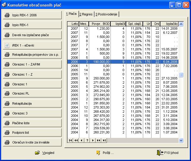Screen dimensions: 191x161
Task: Open the iREK 1 - eDavki export
Action: (32, 45)
